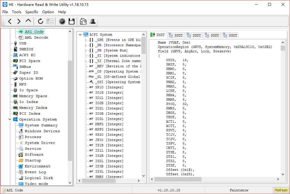Select the KBFG Integer entry

tap(109, 124)
